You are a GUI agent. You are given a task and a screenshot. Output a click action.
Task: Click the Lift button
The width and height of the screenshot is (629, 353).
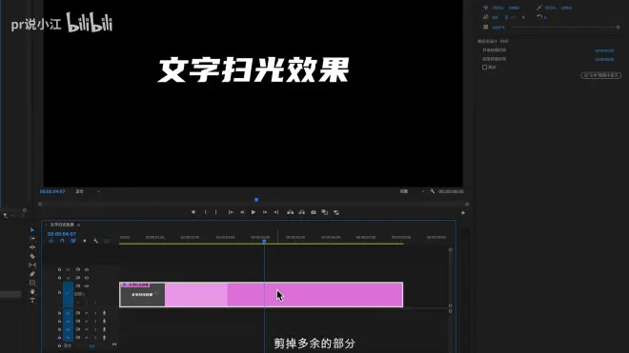coord(290,212)
